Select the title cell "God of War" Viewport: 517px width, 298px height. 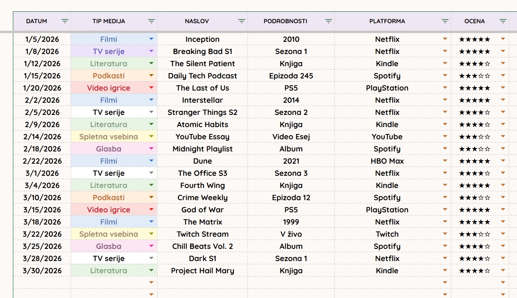point(203,210)
